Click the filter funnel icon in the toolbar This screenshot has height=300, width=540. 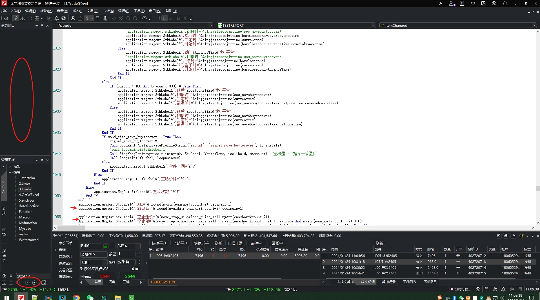[98, 18]
